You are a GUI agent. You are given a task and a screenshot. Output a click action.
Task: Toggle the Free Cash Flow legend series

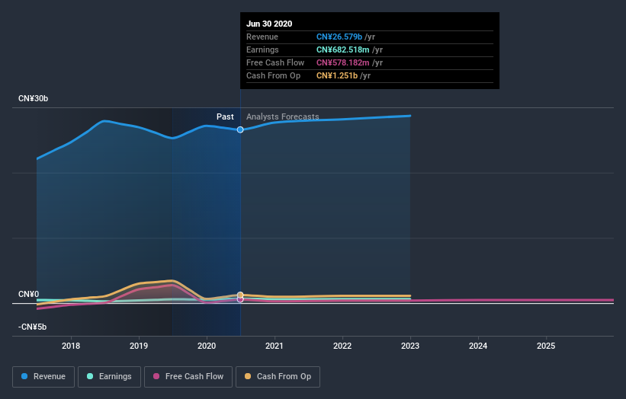click(x=188, y=377)
